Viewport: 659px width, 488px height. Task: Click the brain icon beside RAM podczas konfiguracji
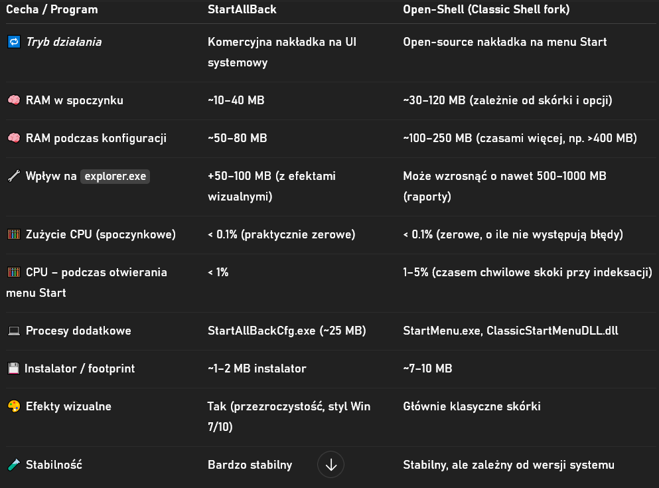coord(13,139)
